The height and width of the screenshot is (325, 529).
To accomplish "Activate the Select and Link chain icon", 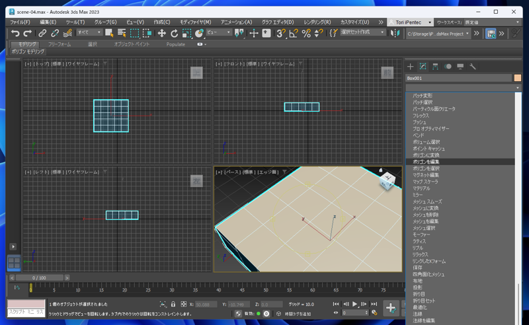I will click(42, 33).
